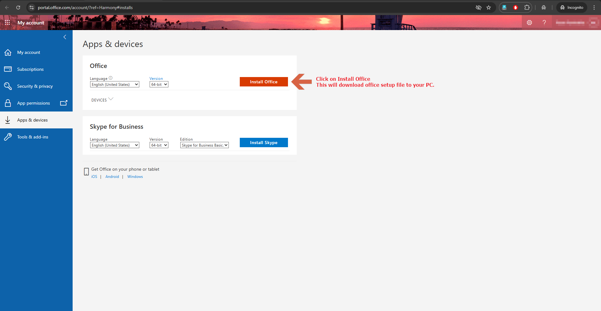Viewport: 601px width, 311px height.
Task: Open the settings gear icon
Action: [529, 23]
